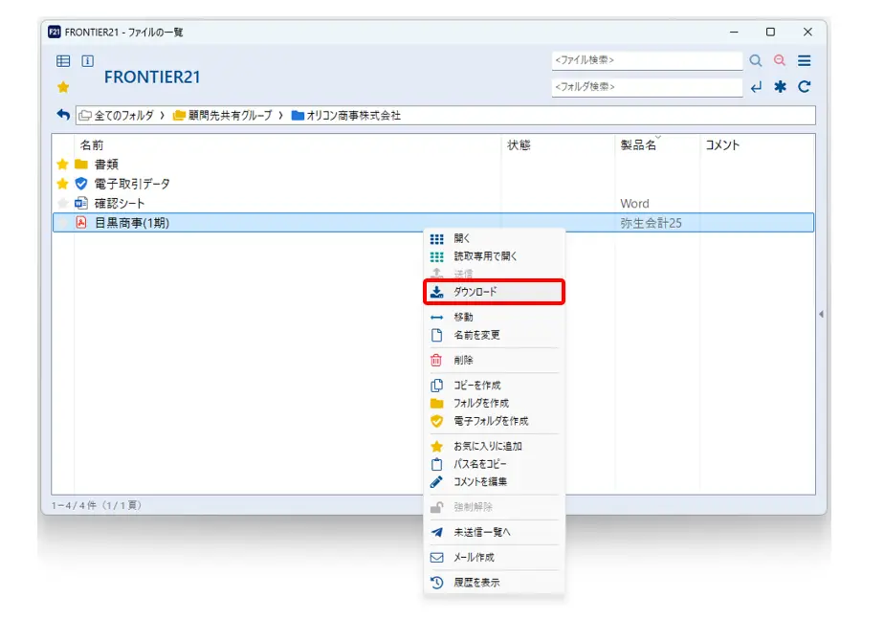The image size is (884, 619).
Task: Click the table view icon in top-left
Action: [x=63, y=61]
